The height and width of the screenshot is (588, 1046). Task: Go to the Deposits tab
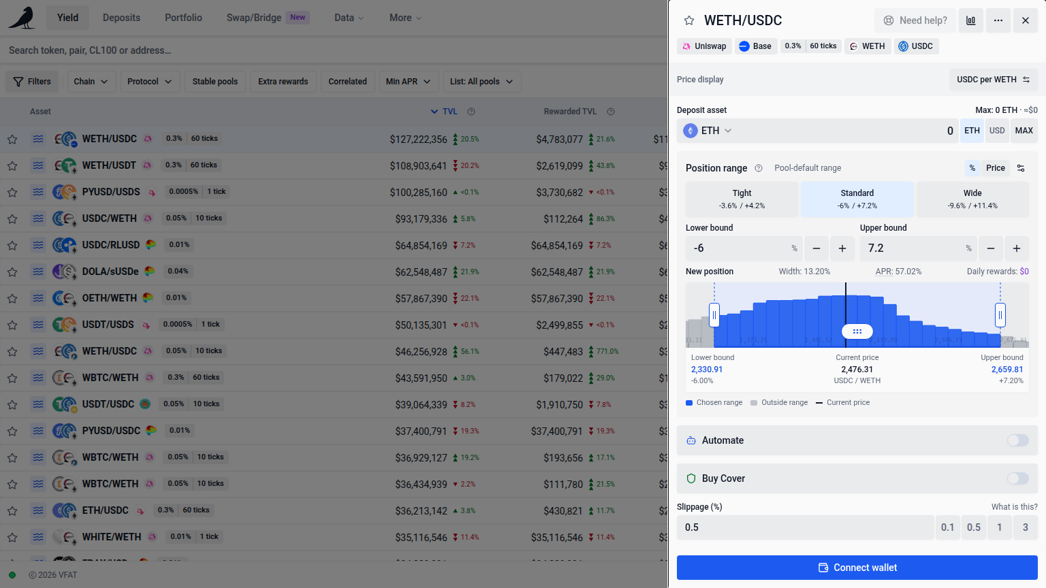[x=121, y=18]
